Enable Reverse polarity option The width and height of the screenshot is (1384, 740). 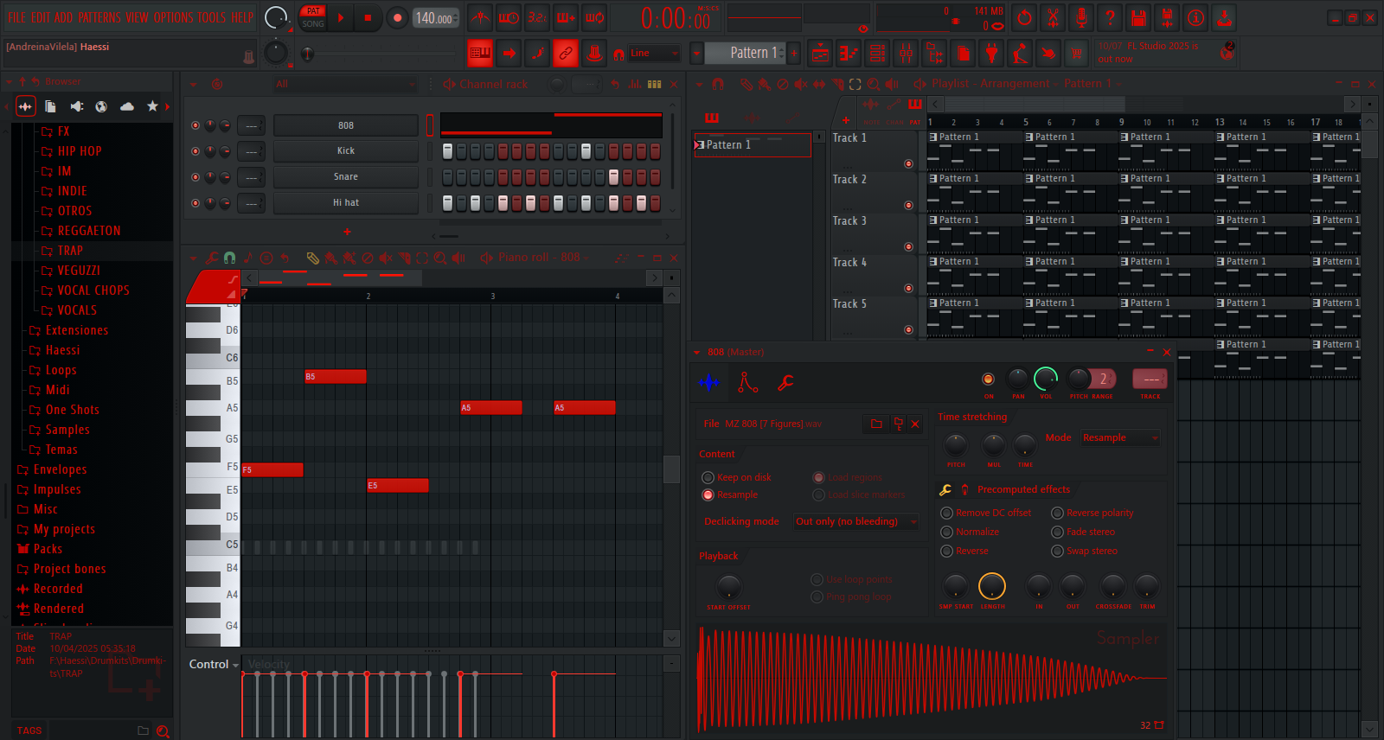click(x=1057, y=513)
